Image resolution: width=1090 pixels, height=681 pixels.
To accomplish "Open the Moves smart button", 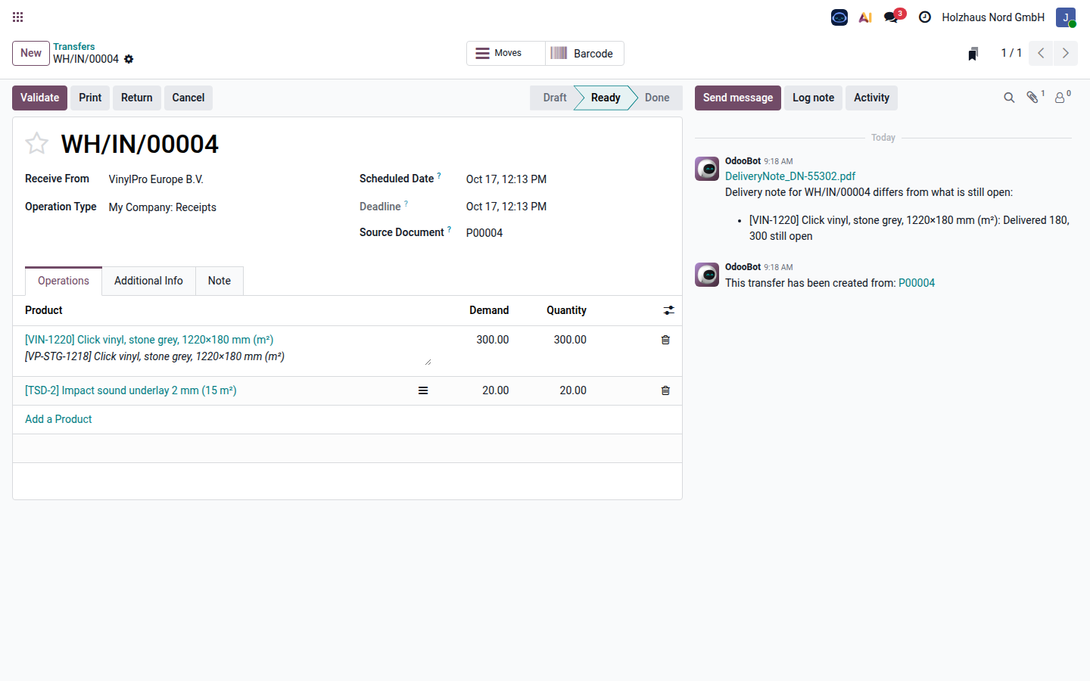I will [506, 53].
